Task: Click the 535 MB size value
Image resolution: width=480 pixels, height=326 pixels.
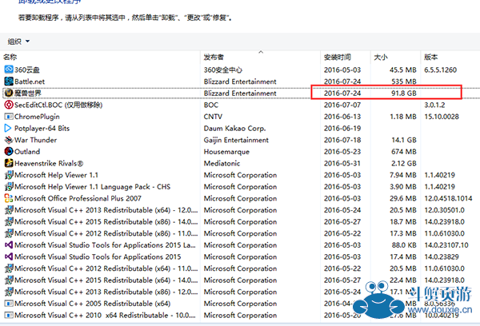Action: point(404,81)
